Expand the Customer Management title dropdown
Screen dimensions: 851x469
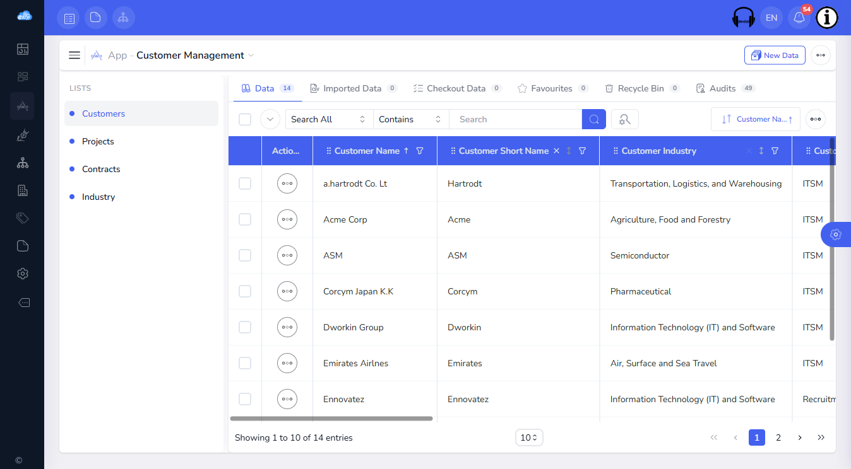[x=251, y=55]
